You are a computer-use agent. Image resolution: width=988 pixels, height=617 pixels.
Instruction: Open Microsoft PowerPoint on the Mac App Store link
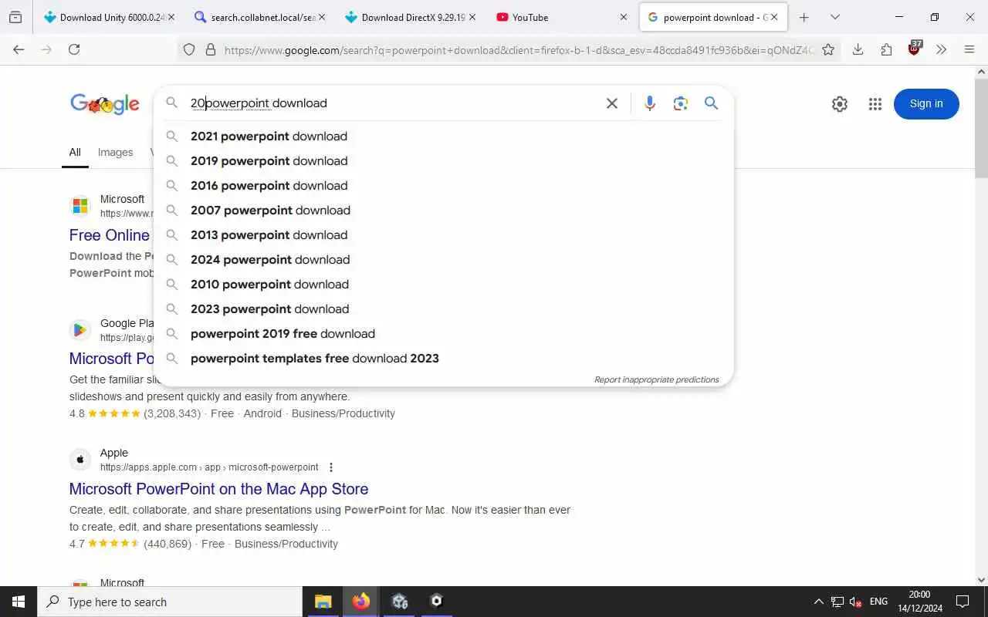pos(218,489)
